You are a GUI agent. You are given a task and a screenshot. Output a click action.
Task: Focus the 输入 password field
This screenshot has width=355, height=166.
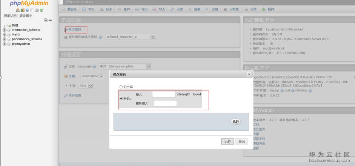pos(164,94)
